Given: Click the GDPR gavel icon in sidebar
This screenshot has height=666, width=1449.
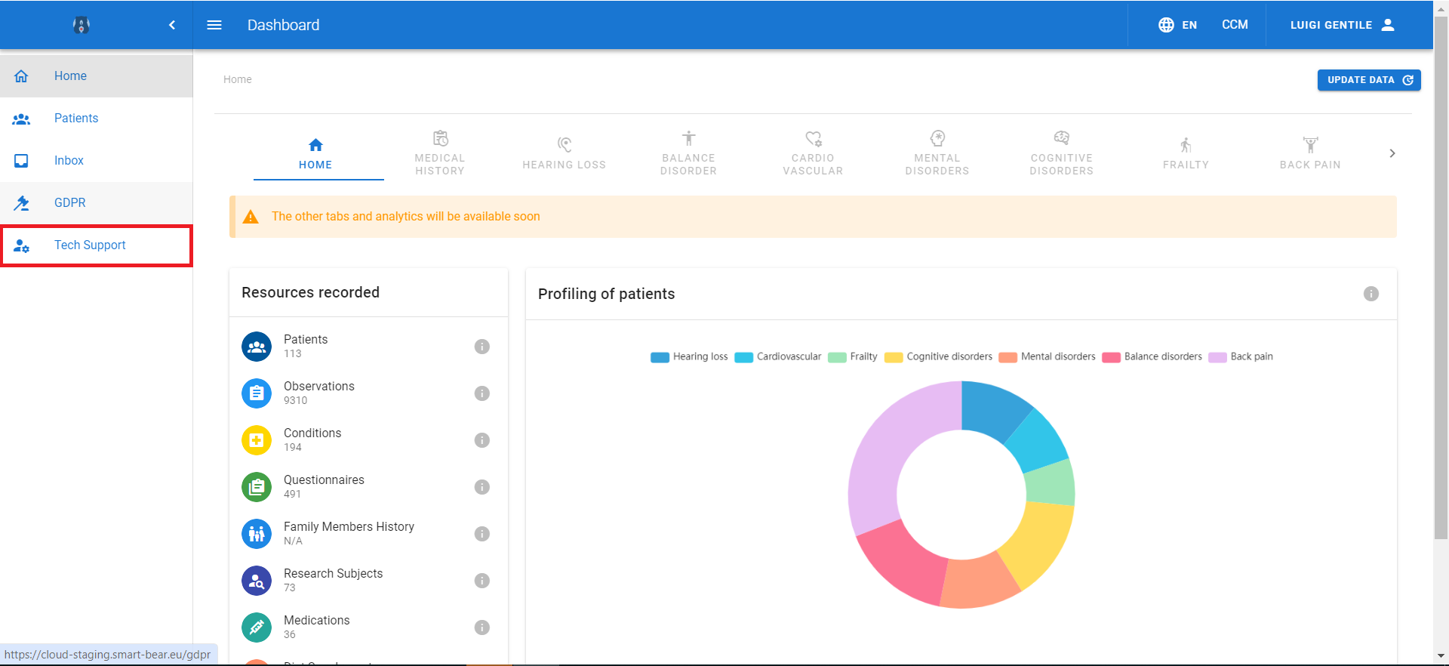Looking at the screenshot, I should [21, 203].
